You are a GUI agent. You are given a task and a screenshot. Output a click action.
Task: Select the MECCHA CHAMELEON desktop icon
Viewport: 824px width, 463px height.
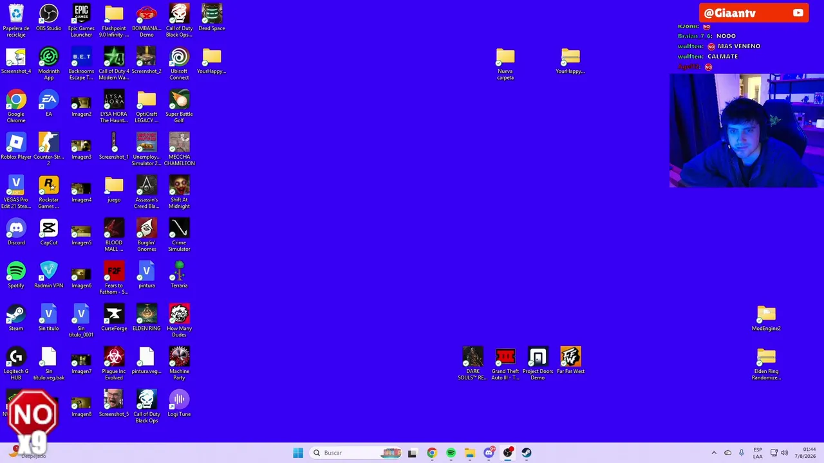[179, 149]
